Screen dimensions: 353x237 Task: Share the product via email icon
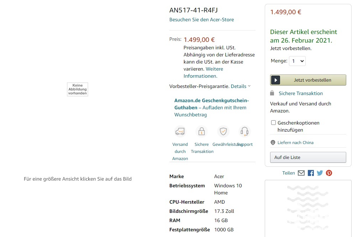301,173
